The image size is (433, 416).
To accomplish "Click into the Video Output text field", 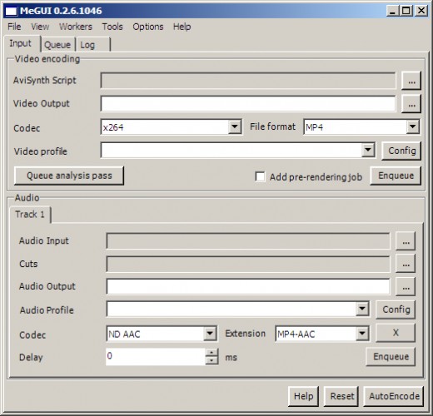I will point(248,104).
